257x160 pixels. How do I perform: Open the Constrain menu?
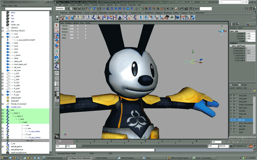point(123,5)
